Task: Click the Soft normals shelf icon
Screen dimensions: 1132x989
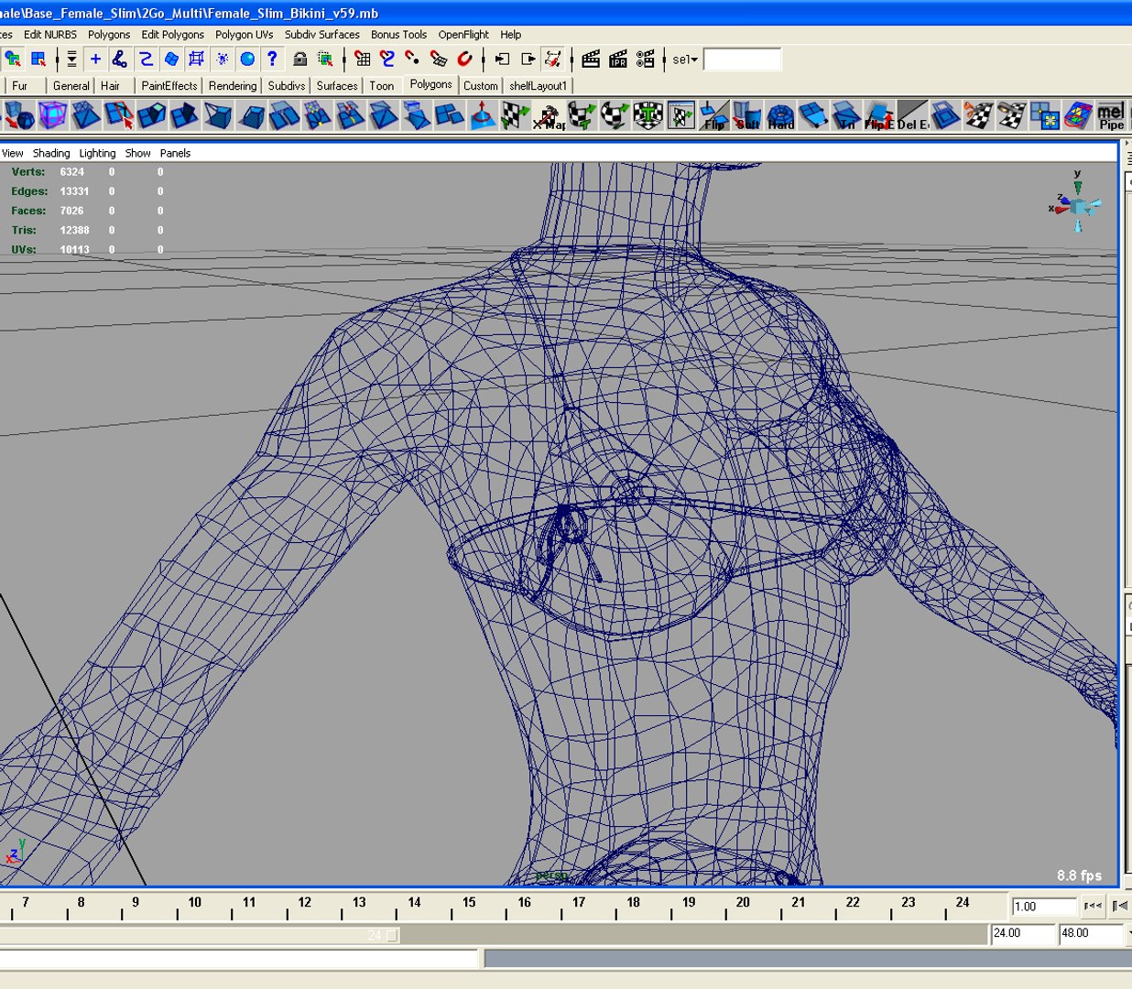Action: pyautogui.click(x=747, y=116)
